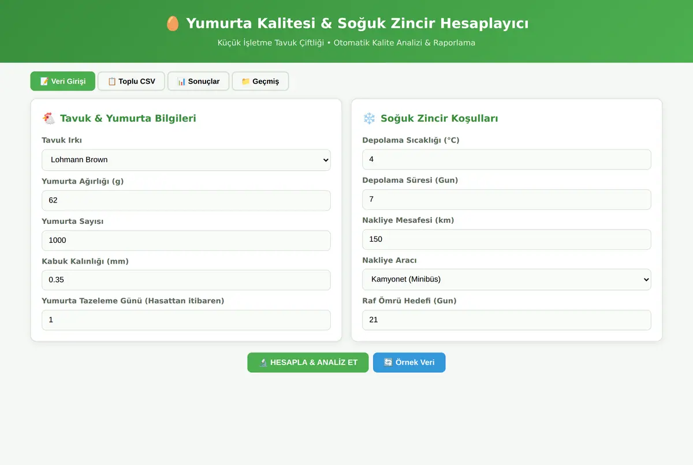Click the refresh icon on the Örnek Veri button

pyautogui.click(x=388, y=362)
